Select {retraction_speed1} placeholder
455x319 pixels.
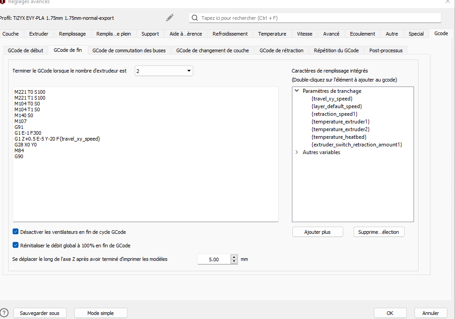(x=334, y=114)
